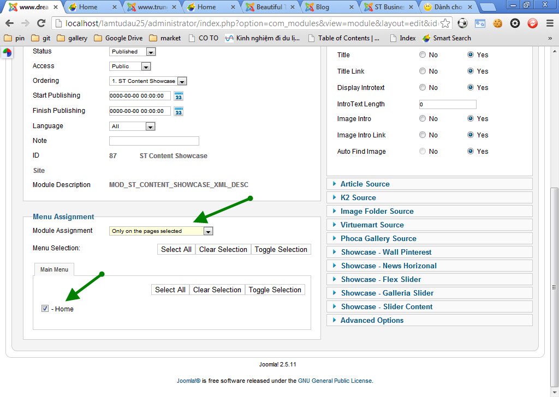Select the Blog browser tab
The height and width of the screenshot is (397, 559).
pyautogui.click(x=322, y=7)
